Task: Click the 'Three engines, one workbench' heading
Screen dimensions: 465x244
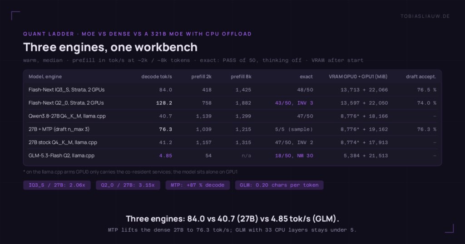Action: [110, 47]
